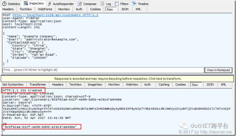Click the Composer pencil icon
The height and width of the screenshot is (136, 236).
pyautogui.click(x=80, y=4)
